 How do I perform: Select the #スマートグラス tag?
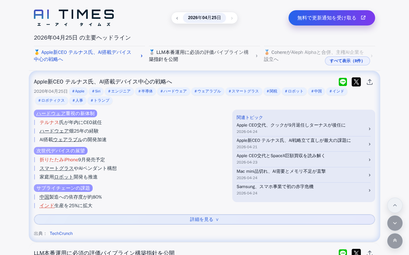point(244,91)
